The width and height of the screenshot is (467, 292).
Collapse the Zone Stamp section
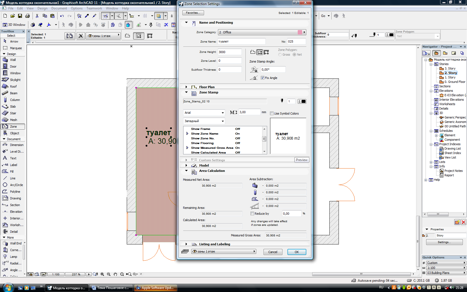pos(186,92)
